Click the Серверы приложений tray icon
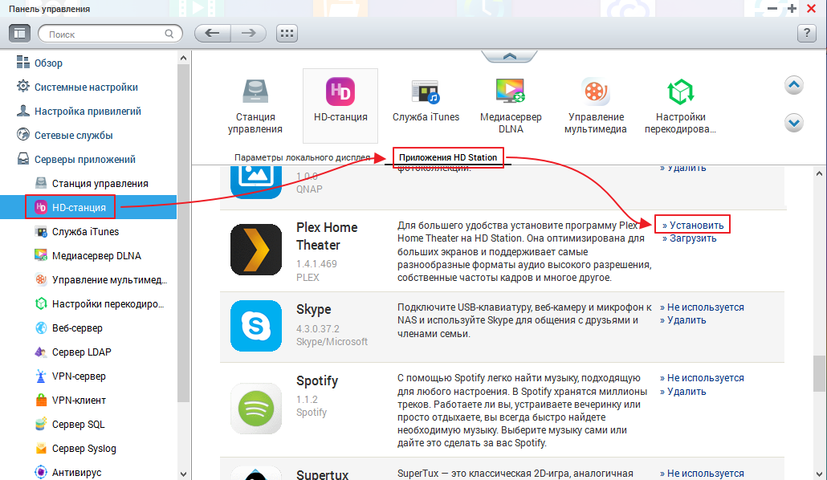The image size is (827, 480). [22, 159]
